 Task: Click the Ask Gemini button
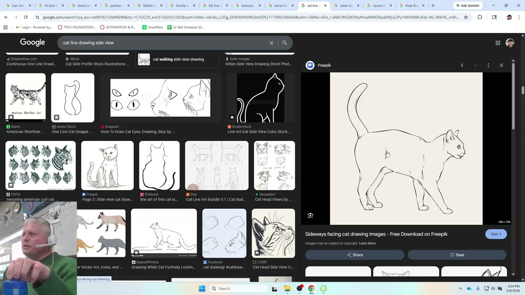point(467,6)
